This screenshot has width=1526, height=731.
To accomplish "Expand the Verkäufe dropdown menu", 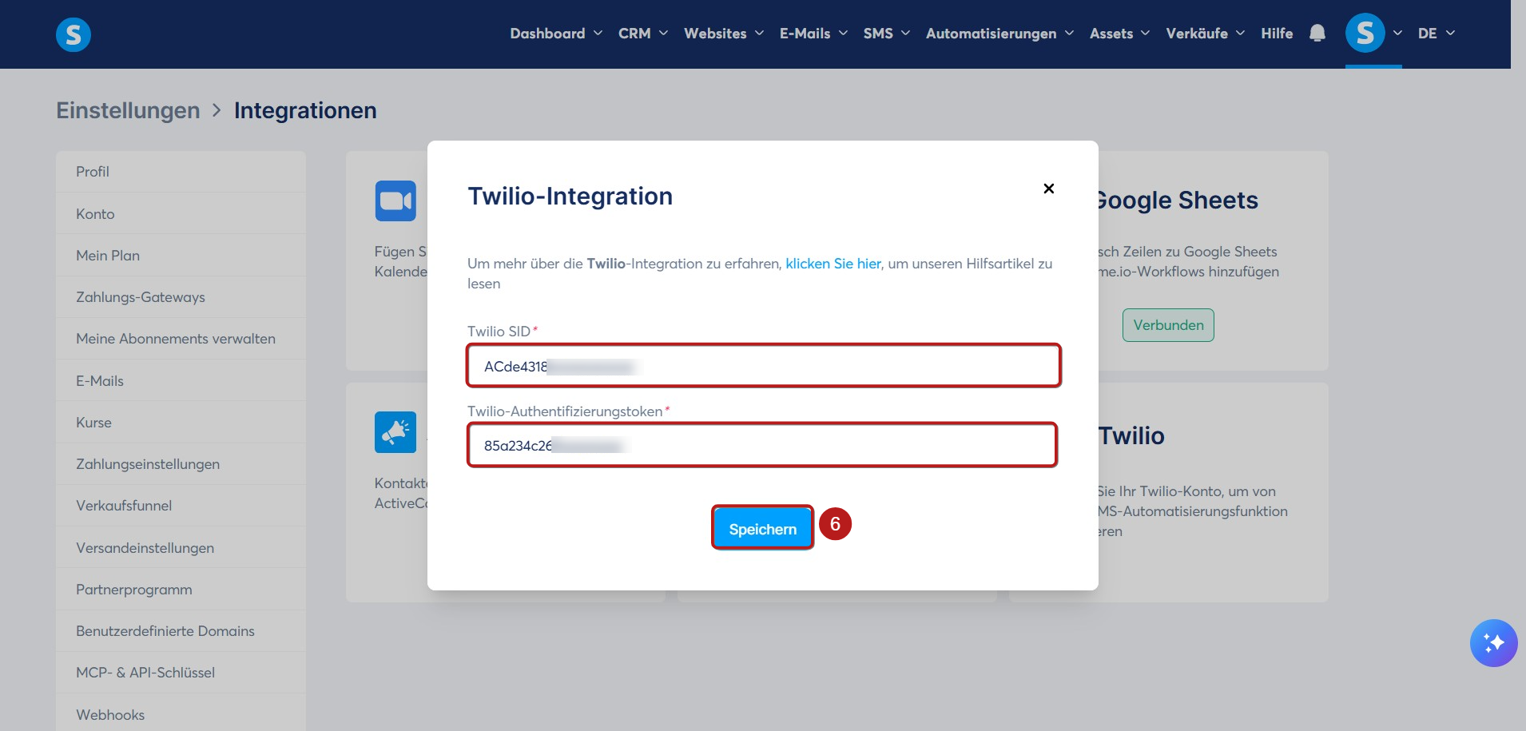I will (x=1205, y=34).
